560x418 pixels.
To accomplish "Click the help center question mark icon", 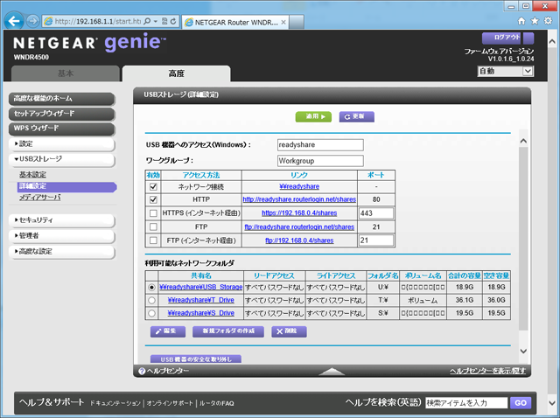I will click(141, 372).
